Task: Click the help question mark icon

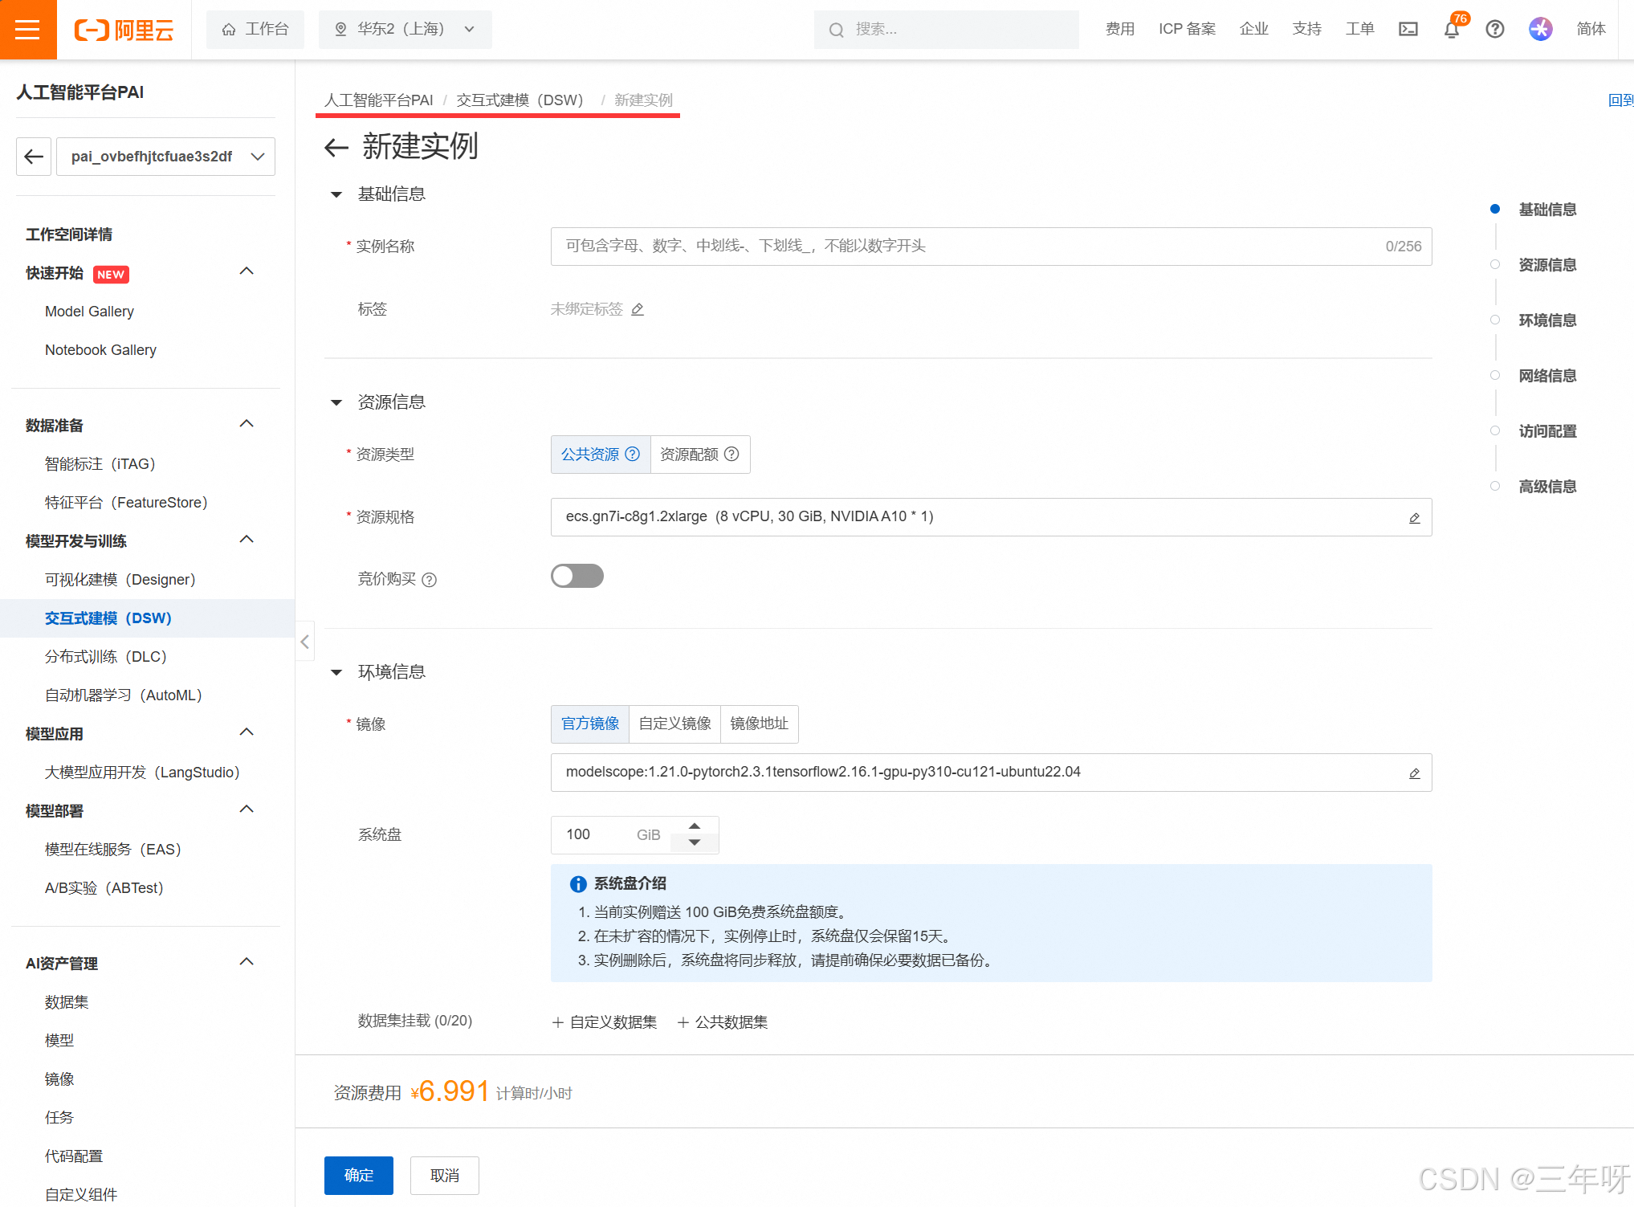Action: [1494, 30]
